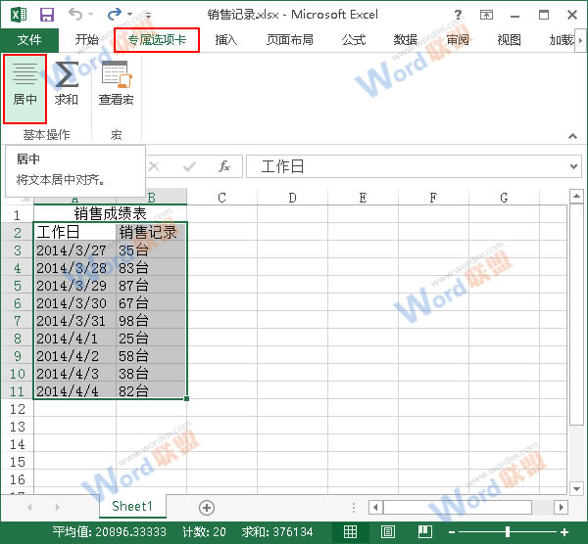The width and height of the screenshot is (588, 544).
Task: Collapse the ribbon with the chevron
Action: click(572, 136)
